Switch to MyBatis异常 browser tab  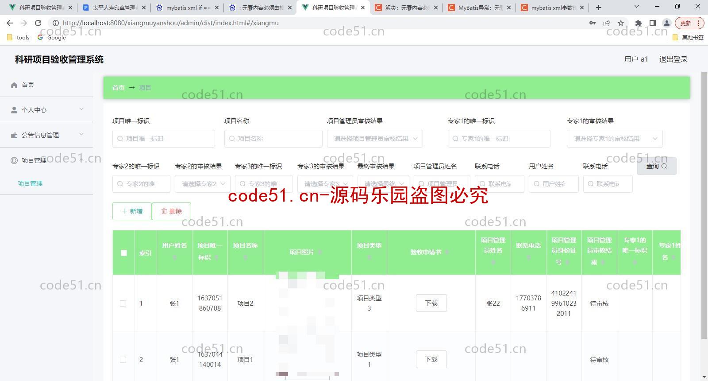coord(480,8)
